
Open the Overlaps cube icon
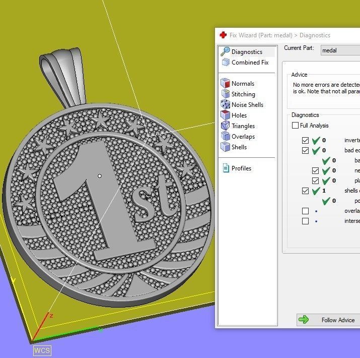pos(225,136)
